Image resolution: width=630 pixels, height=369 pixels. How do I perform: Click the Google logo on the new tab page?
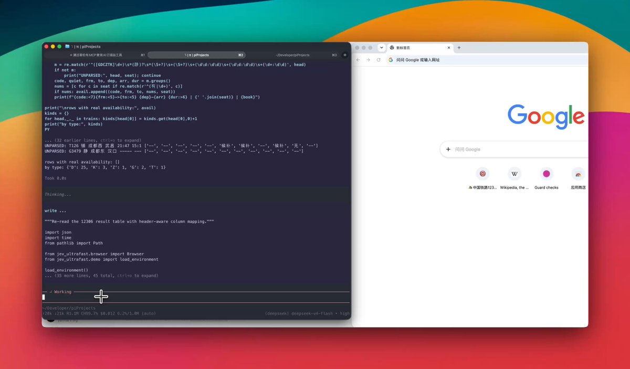click(546, 116)
